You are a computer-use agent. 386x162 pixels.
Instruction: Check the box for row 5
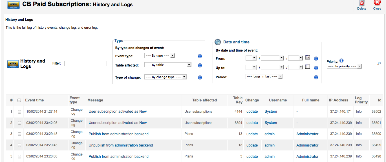pyautogui.click(x=19, y=157)
